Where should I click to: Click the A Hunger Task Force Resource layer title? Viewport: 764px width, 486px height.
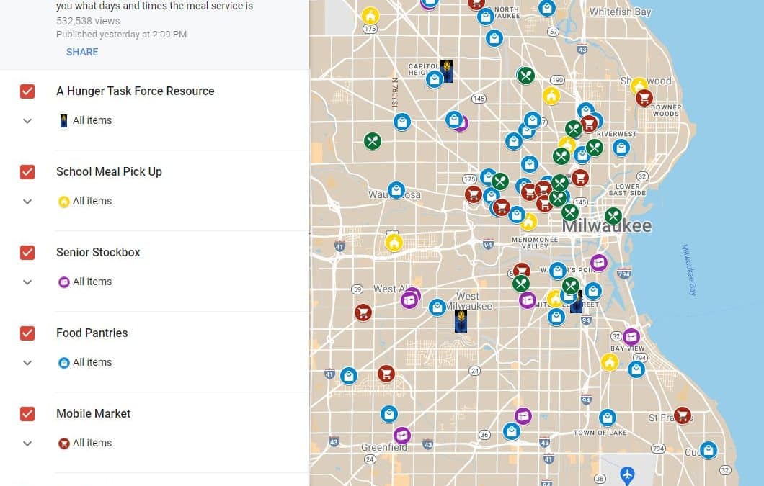136,91
